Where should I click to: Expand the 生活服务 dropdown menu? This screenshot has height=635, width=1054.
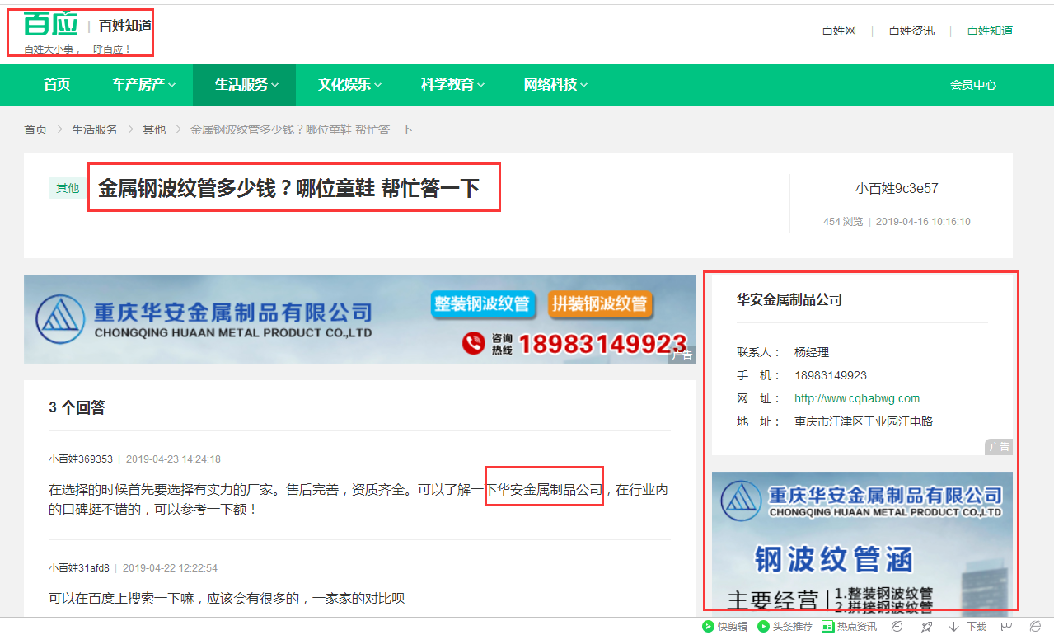(246, 84)
